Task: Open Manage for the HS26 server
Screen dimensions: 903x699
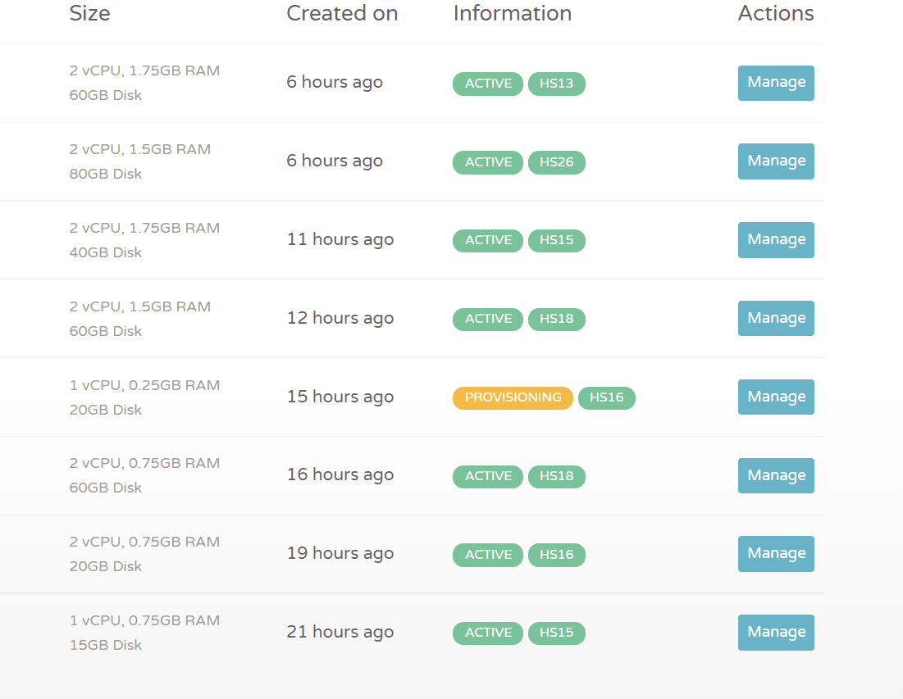Action: tap(775, 161)
